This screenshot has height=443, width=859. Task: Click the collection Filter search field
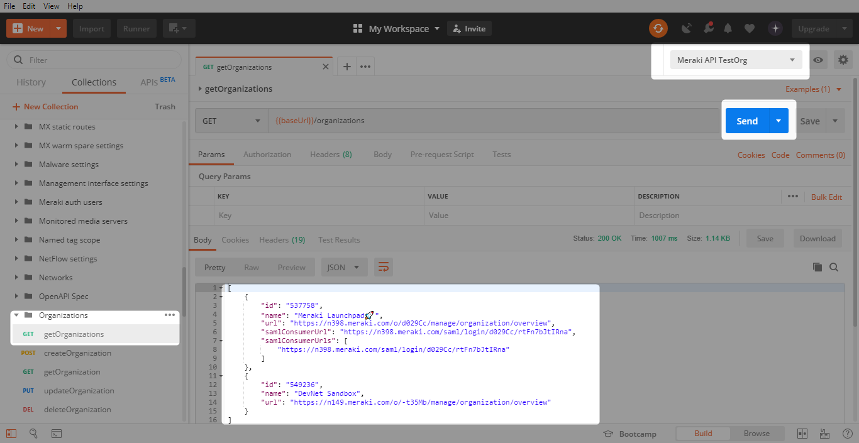click(x=94, y=60)
